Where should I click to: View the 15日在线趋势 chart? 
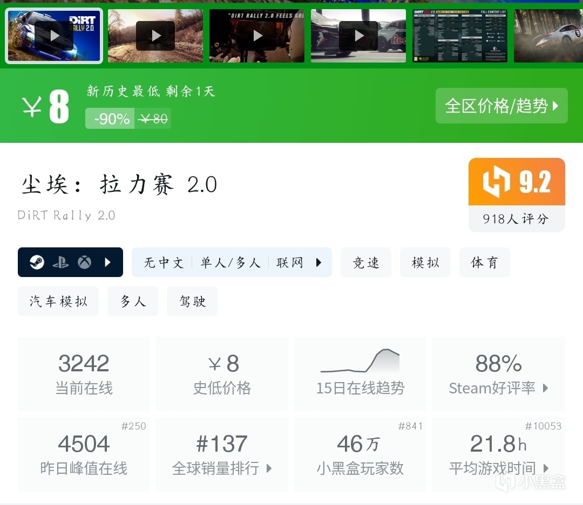tap(360, 374)
